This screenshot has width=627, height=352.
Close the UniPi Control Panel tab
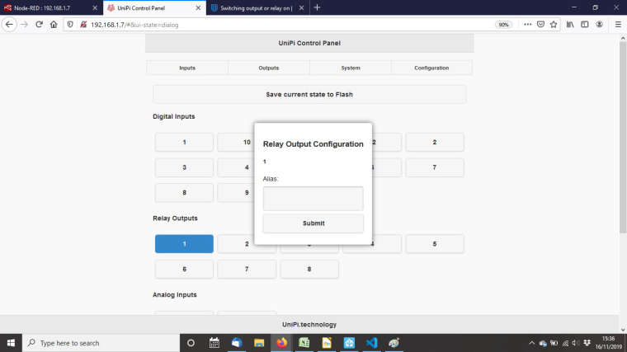(x=198, y=8)
